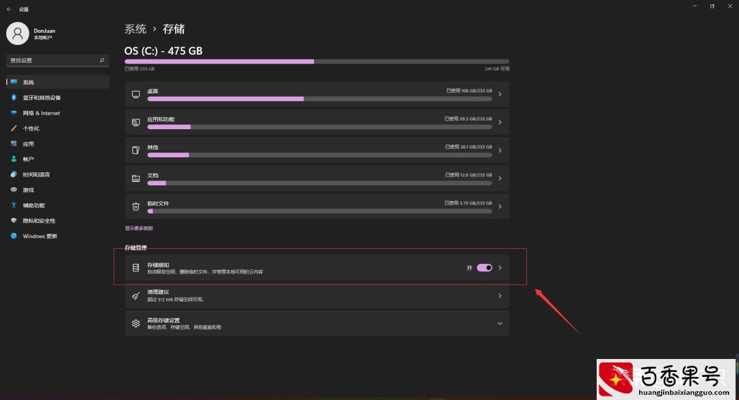Open 临时文件 details chevron

click(500, 206)
